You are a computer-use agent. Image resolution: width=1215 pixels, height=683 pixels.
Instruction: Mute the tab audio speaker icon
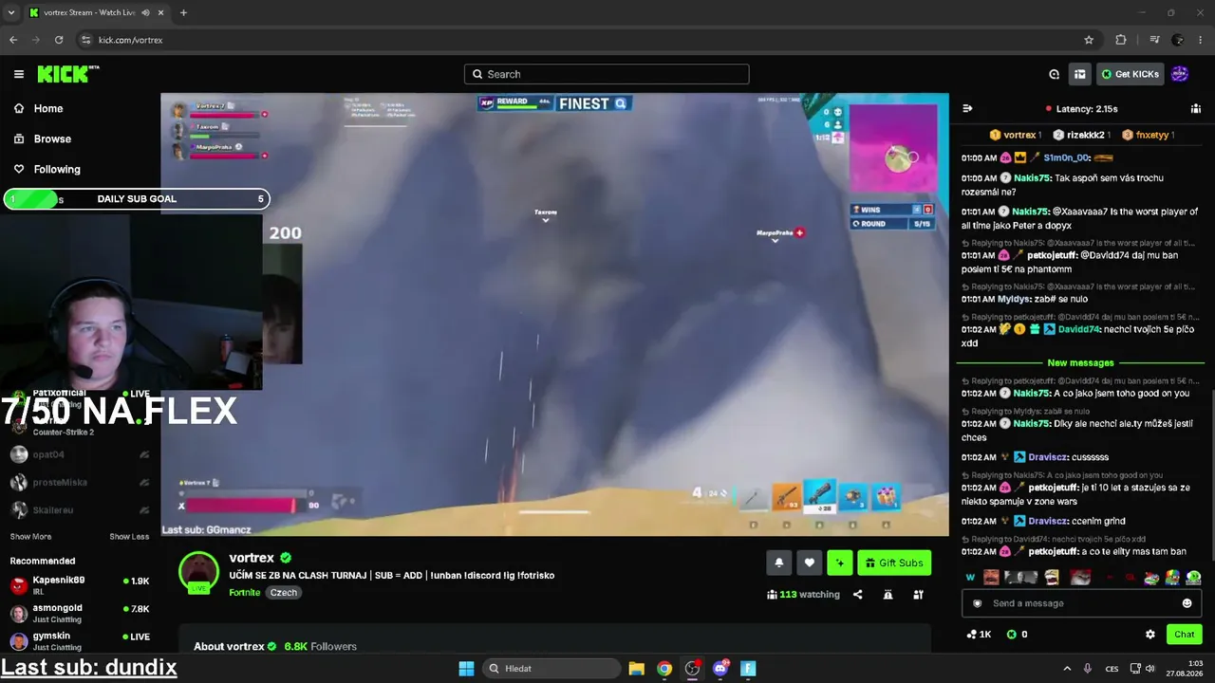(x=145, y=12)
